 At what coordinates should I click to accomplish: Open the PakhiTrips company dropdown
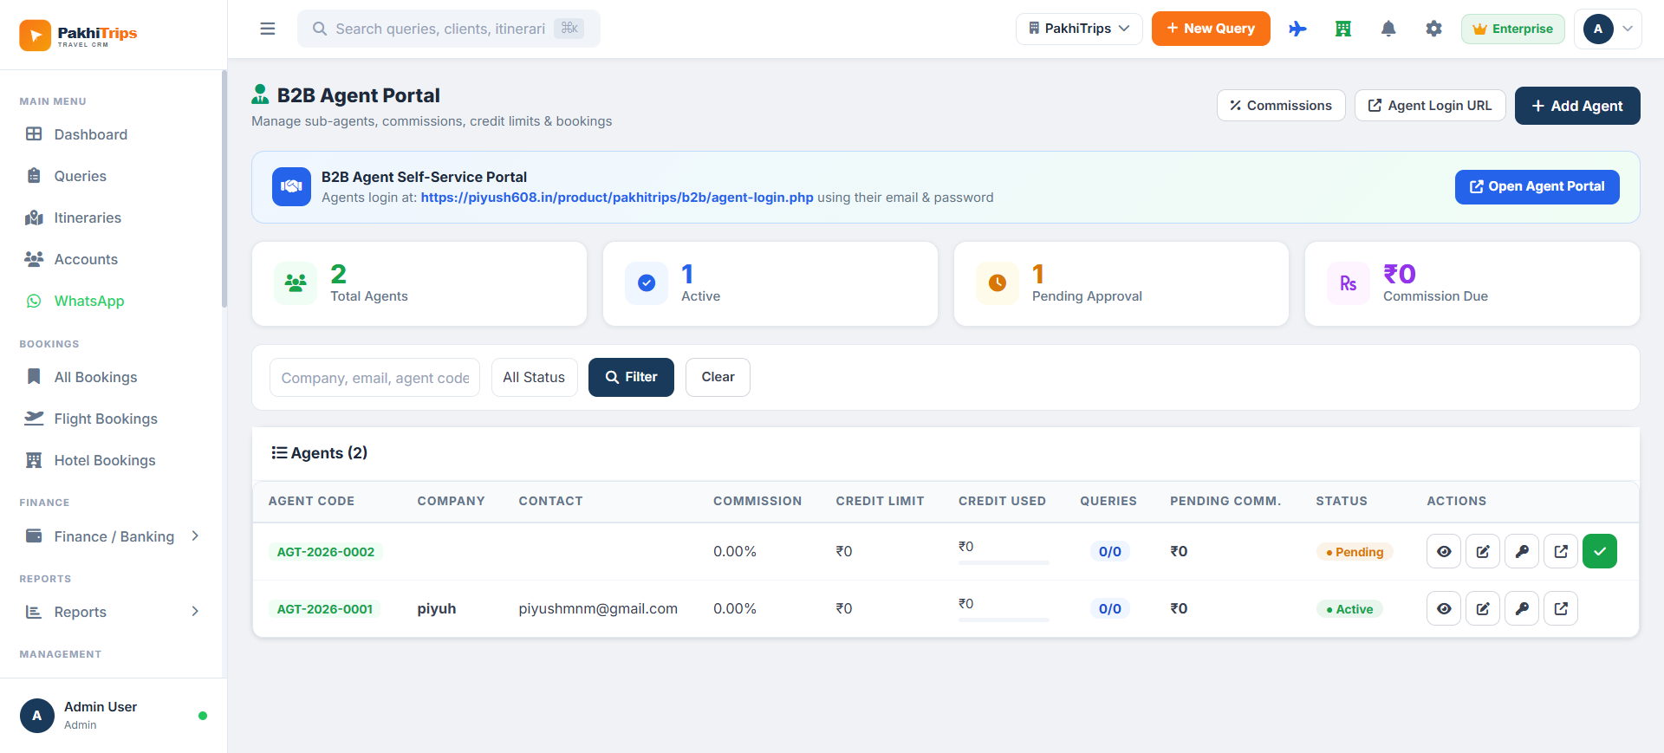1079,29
